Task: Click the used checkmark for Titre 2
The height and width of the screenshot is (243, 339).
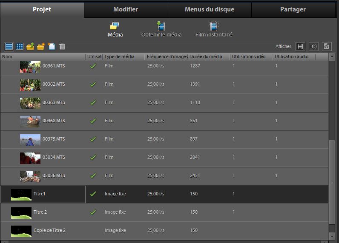Action: pyautogui.click(x=93, y=212)
